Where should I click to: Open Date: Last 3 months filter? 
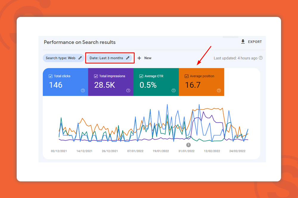(109, 58)
